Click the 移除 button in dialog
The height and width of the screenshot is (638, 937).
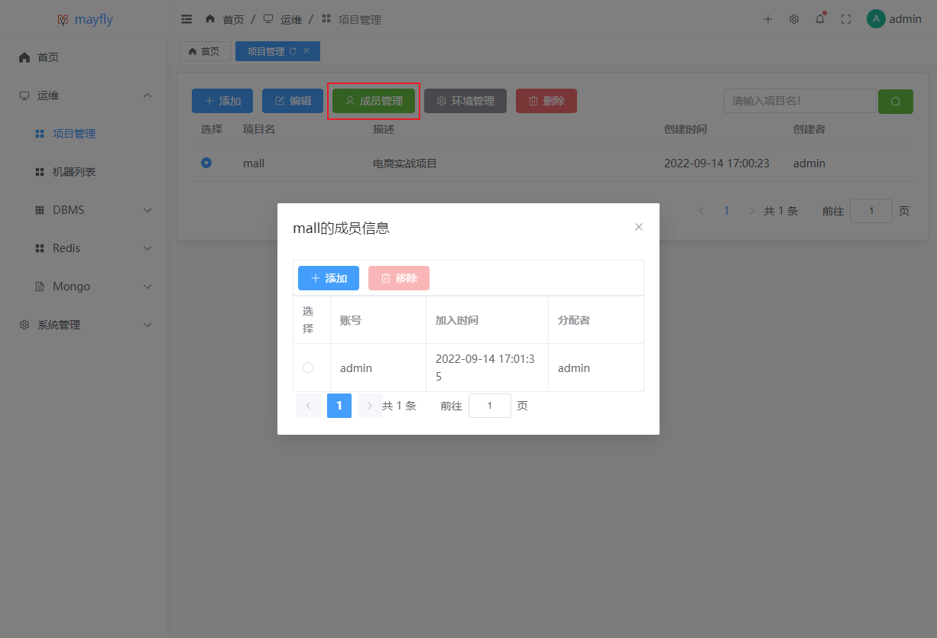pyautogui.click(x=399, y=278)
